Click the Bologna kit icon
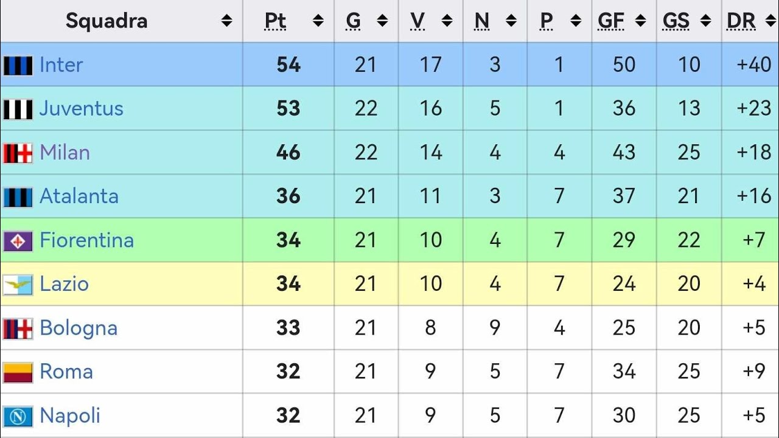 18,328
